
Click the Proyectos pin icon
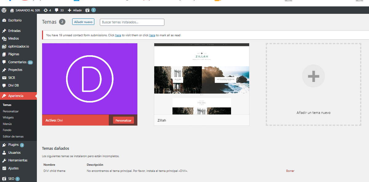click(4, 70)
